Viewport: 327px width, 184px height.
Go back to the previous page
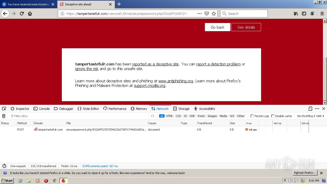(x=5, y=14)
